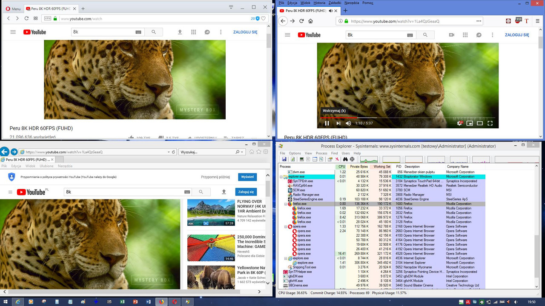Click the video camera create icon in Firefox YouTube

click(x=452, y=35)
